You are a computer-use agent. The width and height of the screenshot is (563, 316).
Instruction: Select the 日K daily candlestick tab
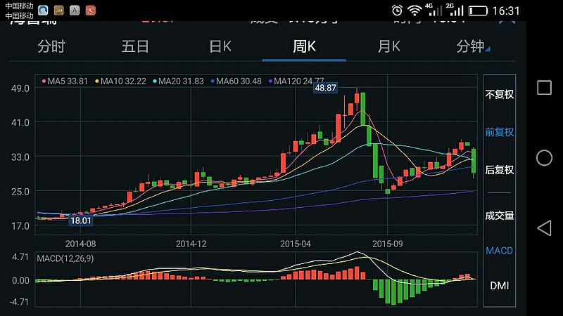(220, 46)
